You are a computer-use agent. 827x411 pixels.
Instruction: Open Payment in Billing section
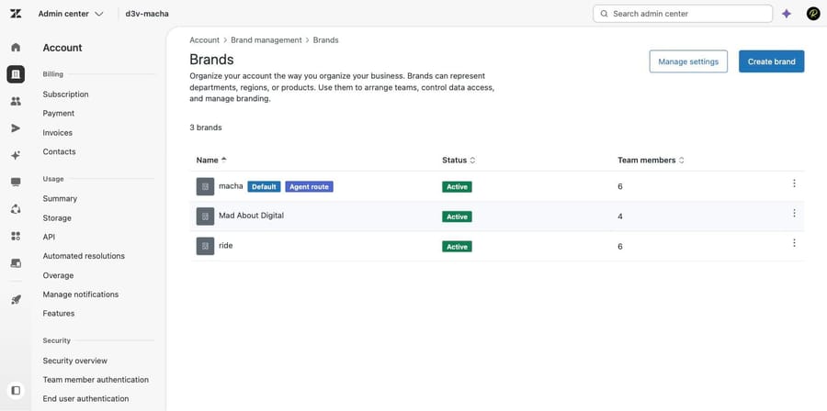59,113
